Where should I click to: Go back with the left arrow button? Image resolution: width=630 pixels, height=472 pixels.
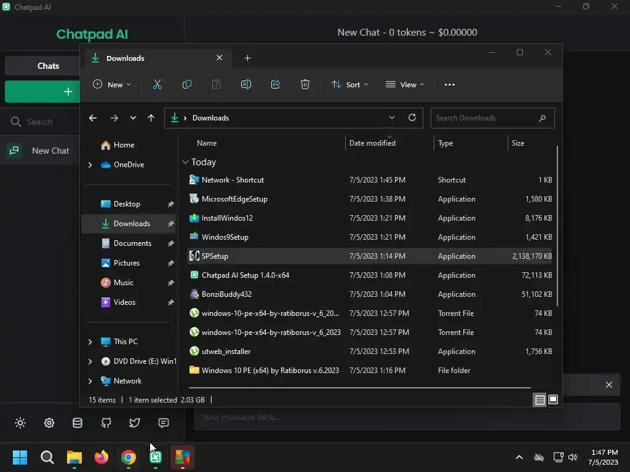coord(93,118)
